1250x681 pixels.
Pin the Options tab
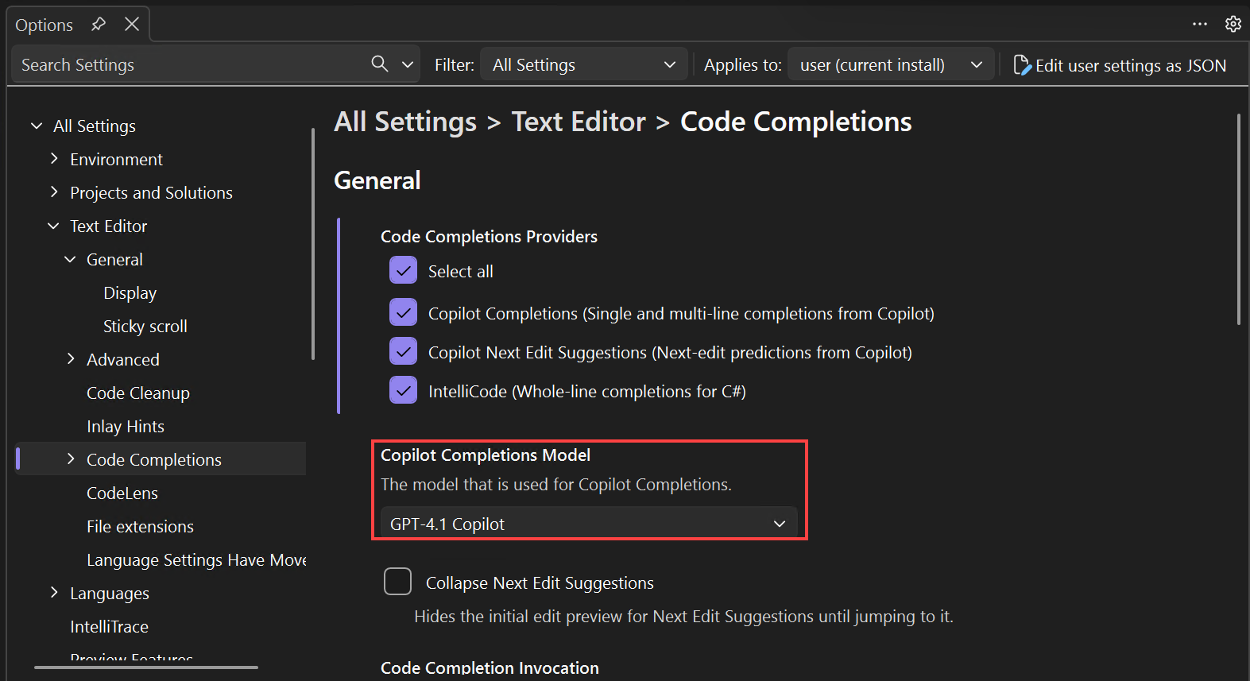[x=99, y=25]
